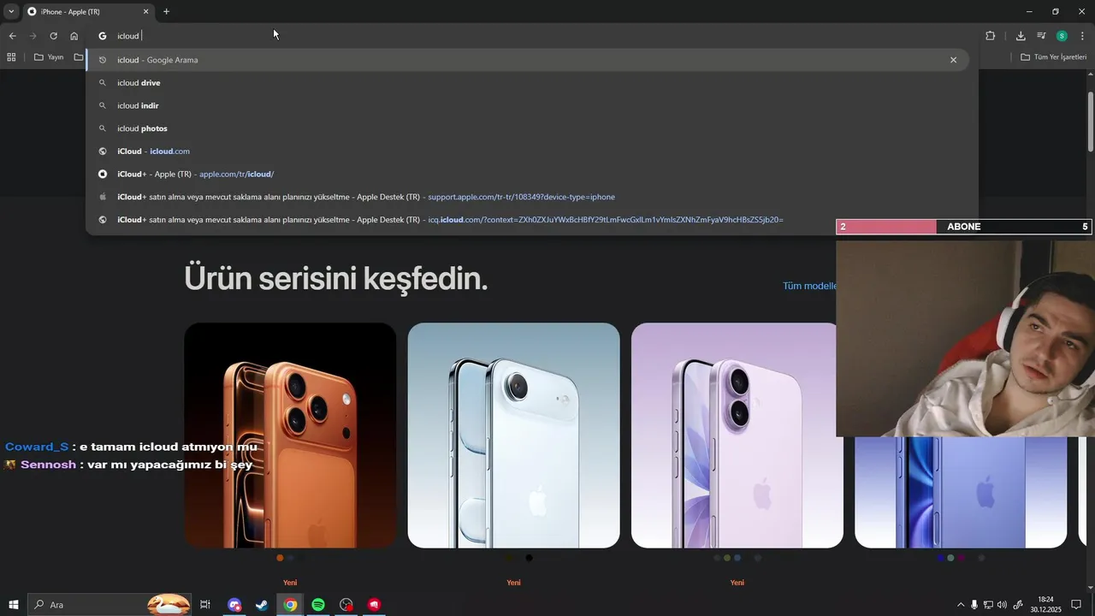
Task: Open the Chrome downloads icon
Action: click(1021, 36)
